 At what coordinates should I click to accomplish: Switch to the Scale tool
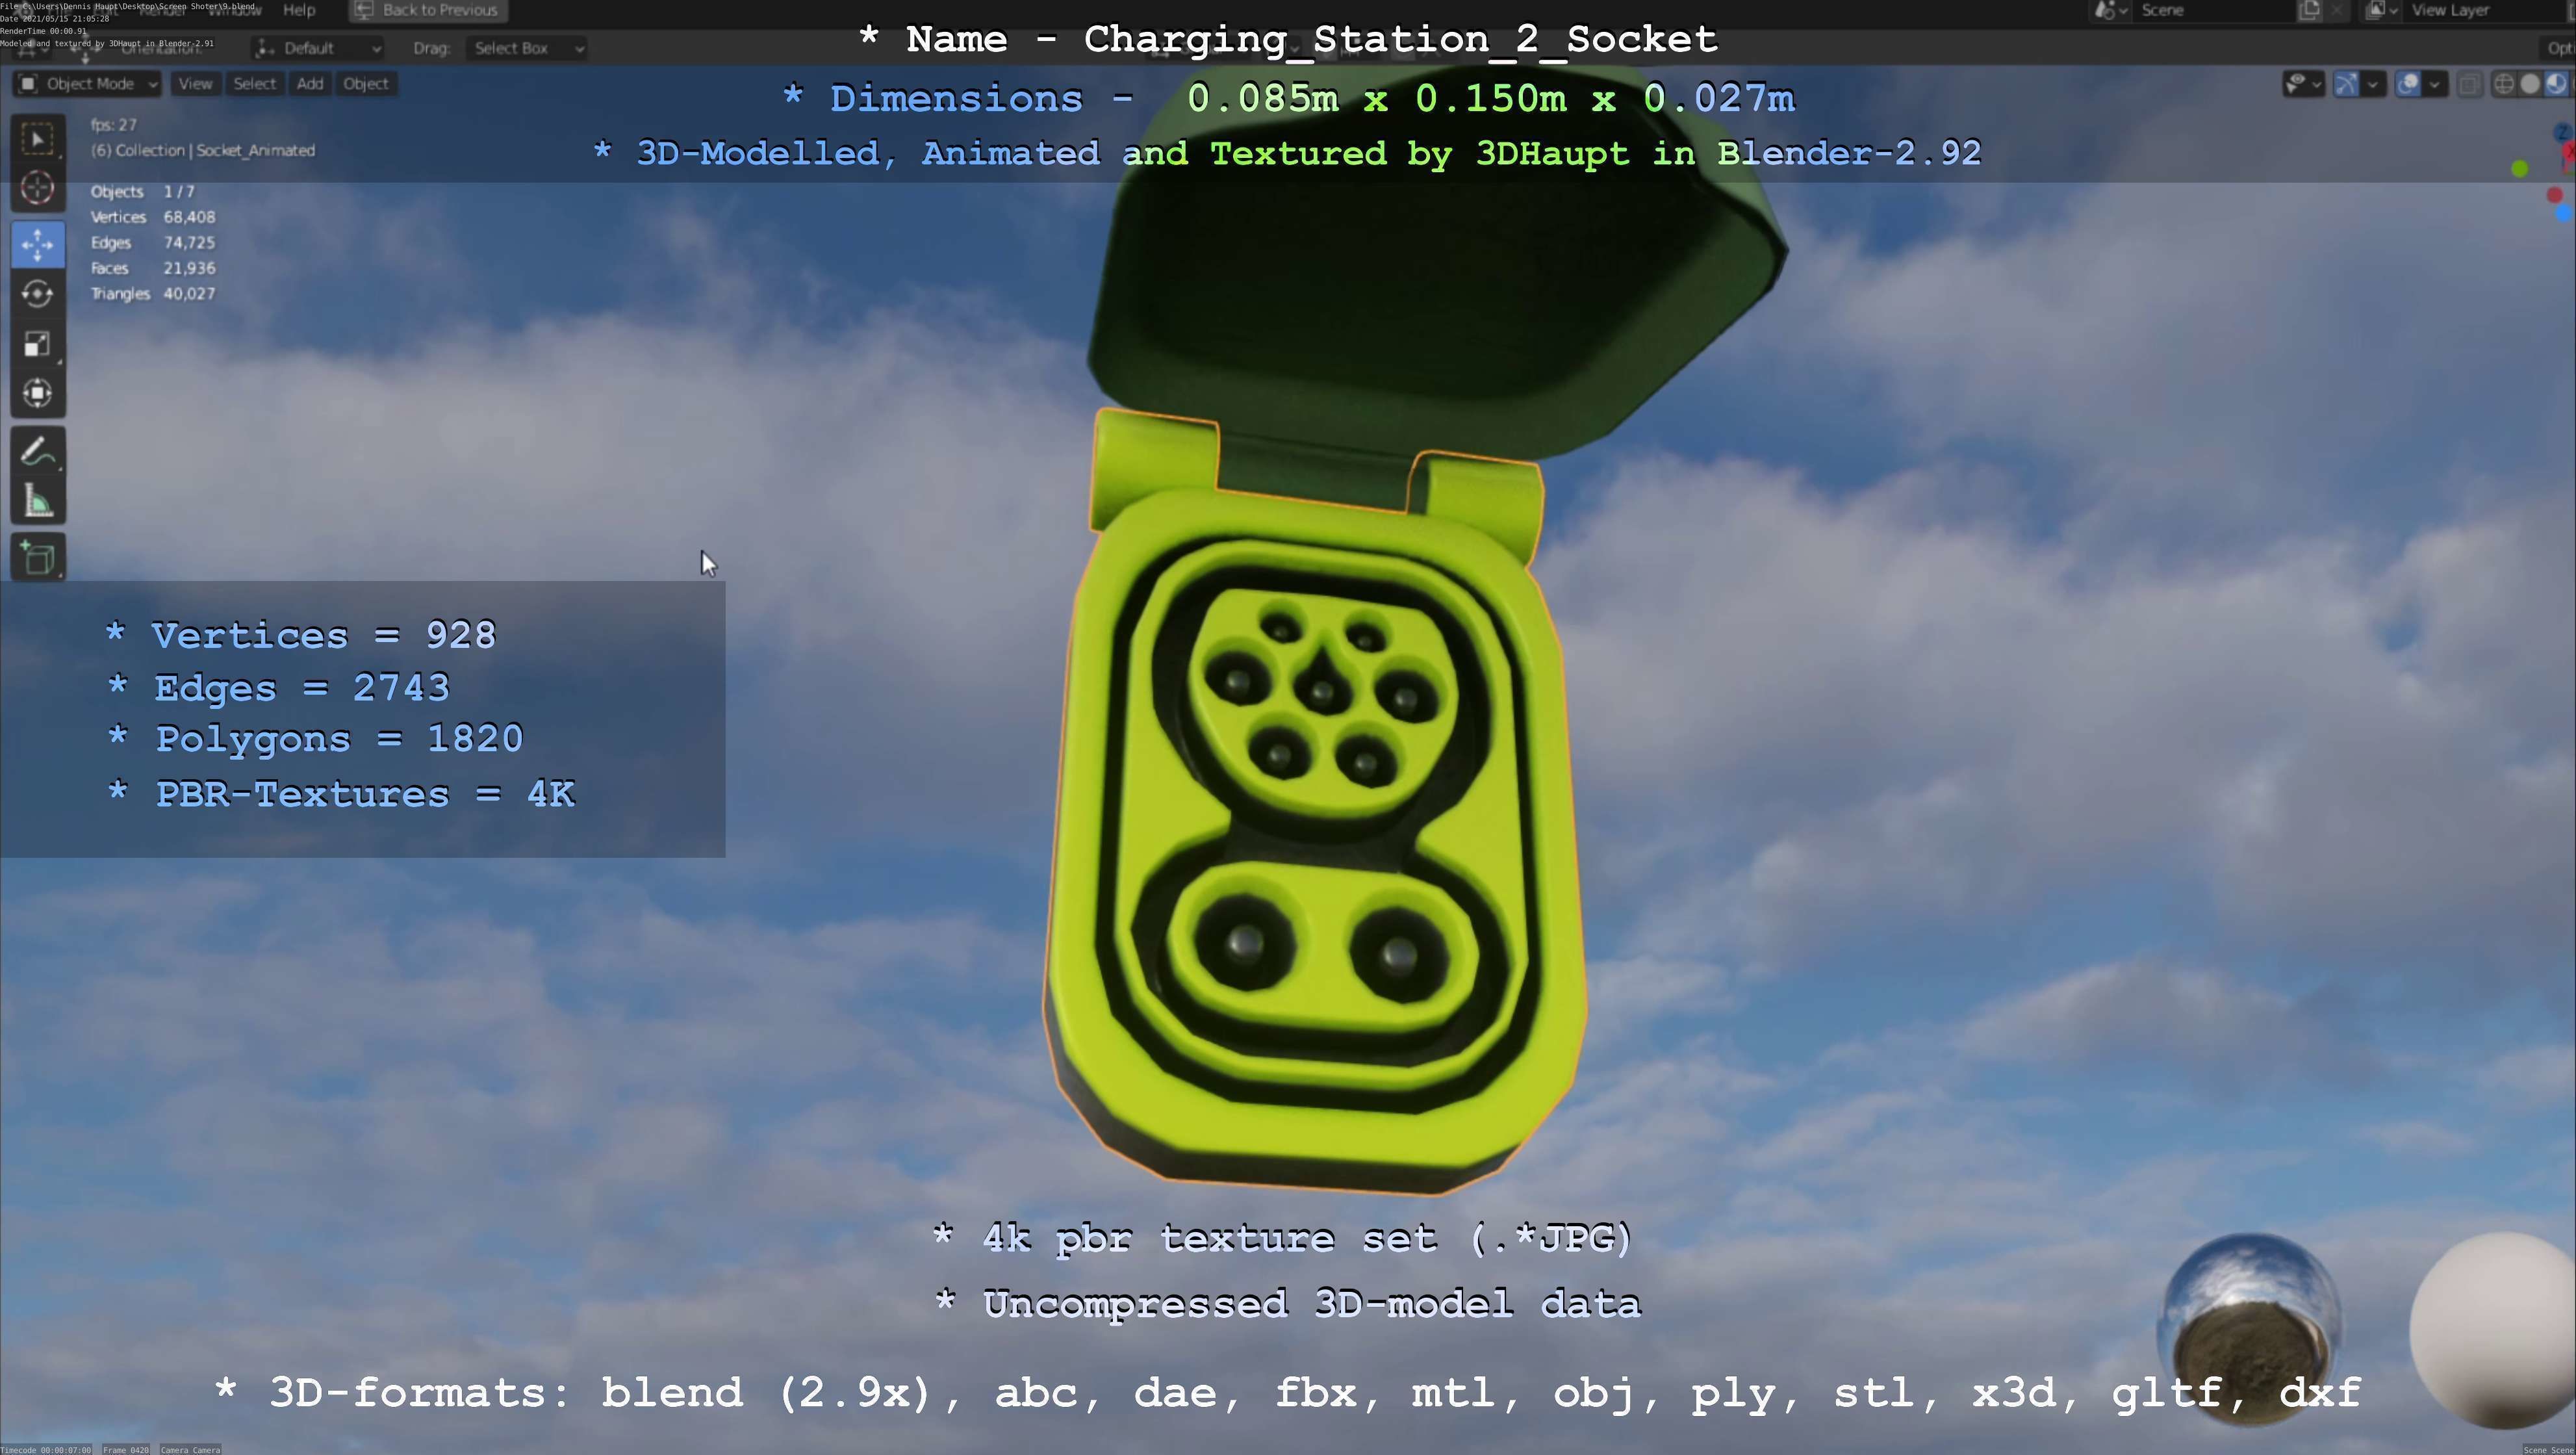point(38,344)
